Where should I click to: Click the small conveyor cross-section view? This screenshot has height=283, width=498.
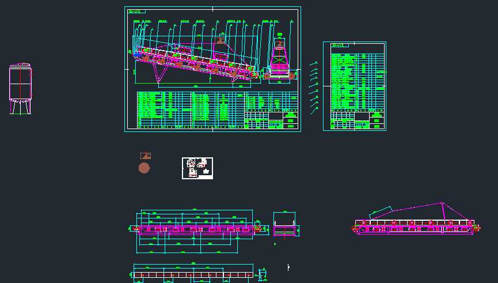(x=286, y=224)
